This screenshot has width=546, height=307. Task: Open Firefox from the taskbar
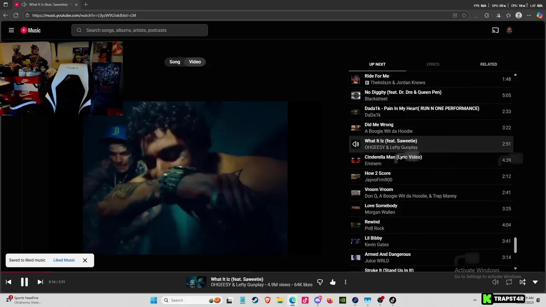click(330, 300)
